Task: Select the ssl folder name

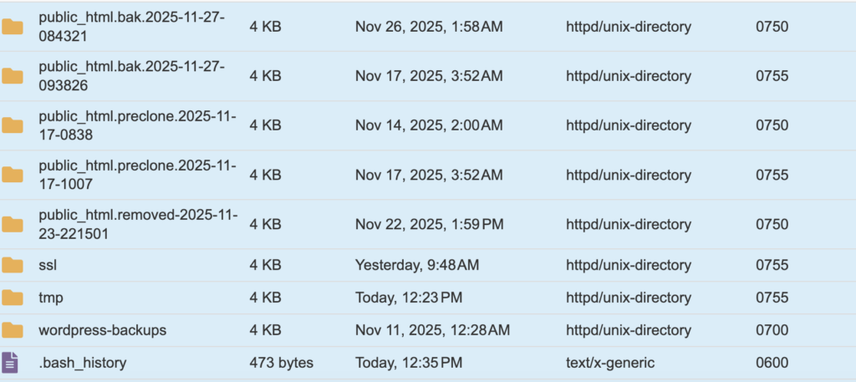Action: (48, 265)
